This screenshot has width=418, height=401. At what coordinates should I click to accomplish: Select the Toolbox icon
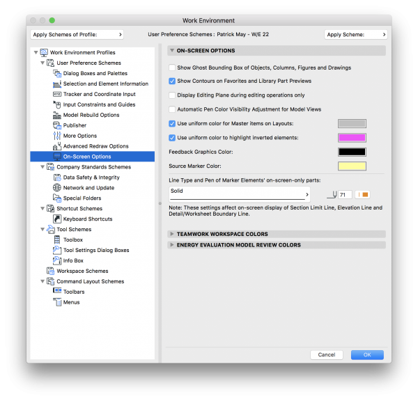(58, 240)
